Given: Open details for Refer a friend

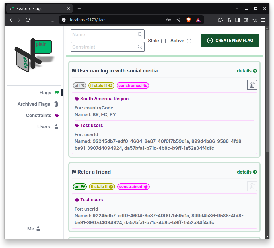Looking at the screenshot, I should coord(247,172).
